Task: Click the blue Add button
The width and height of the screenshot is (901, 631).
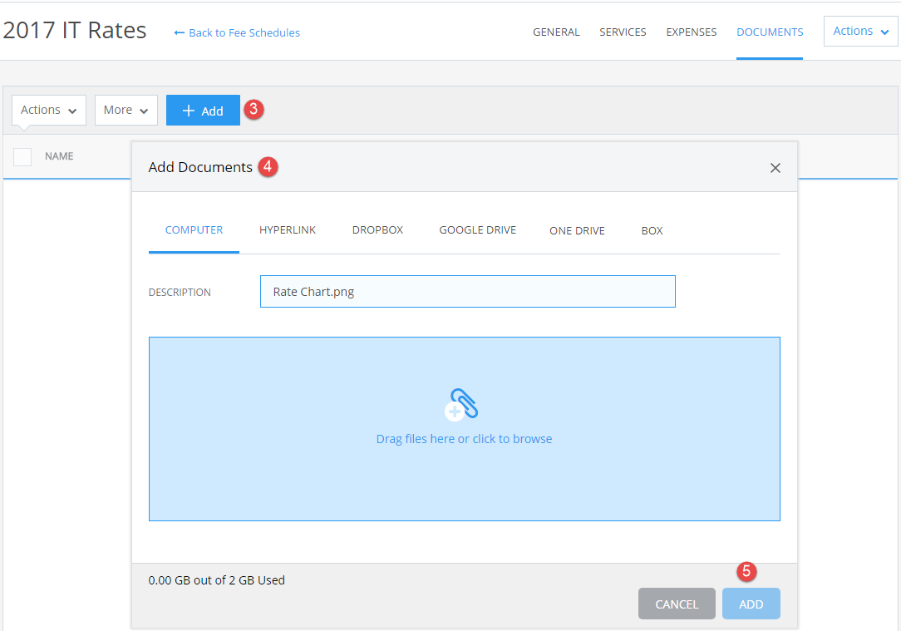Action: [203, 111]
